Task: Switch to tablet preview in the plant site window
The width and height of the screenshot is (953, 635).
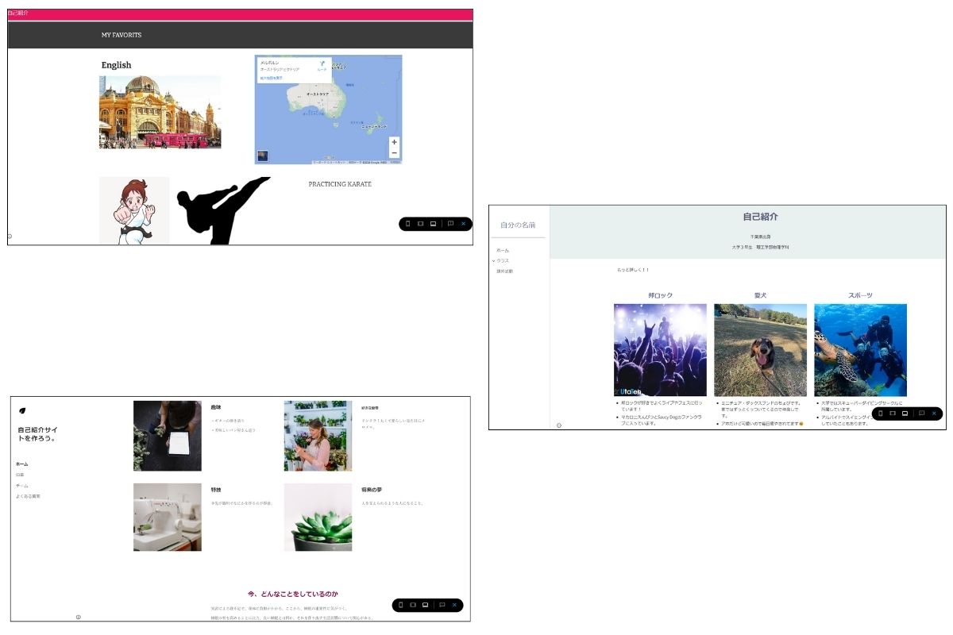Action: pos(413,605)
